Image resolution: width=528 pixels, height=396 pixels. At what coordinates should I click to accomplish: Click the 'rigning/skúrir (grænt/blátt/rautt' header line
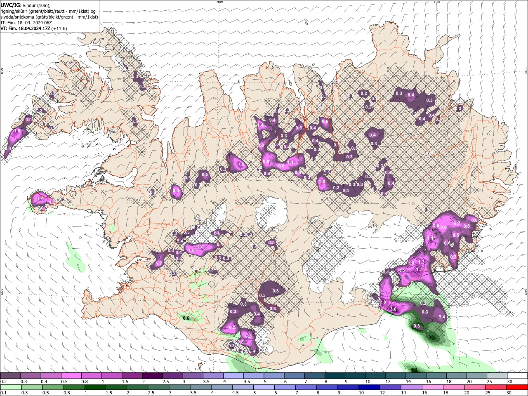tap(49, 11)
